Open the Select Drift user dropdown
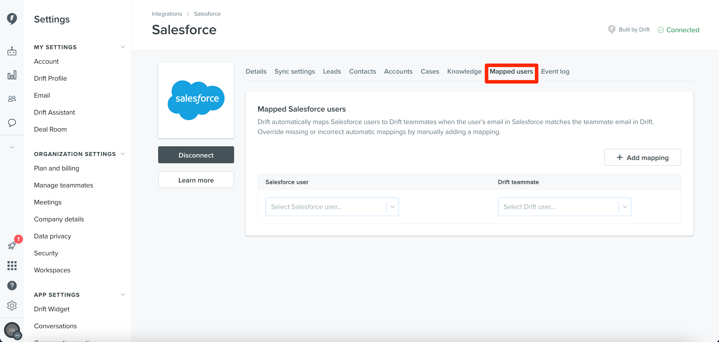This screenshot has height=342, width=719. click(x=564, y=206)
